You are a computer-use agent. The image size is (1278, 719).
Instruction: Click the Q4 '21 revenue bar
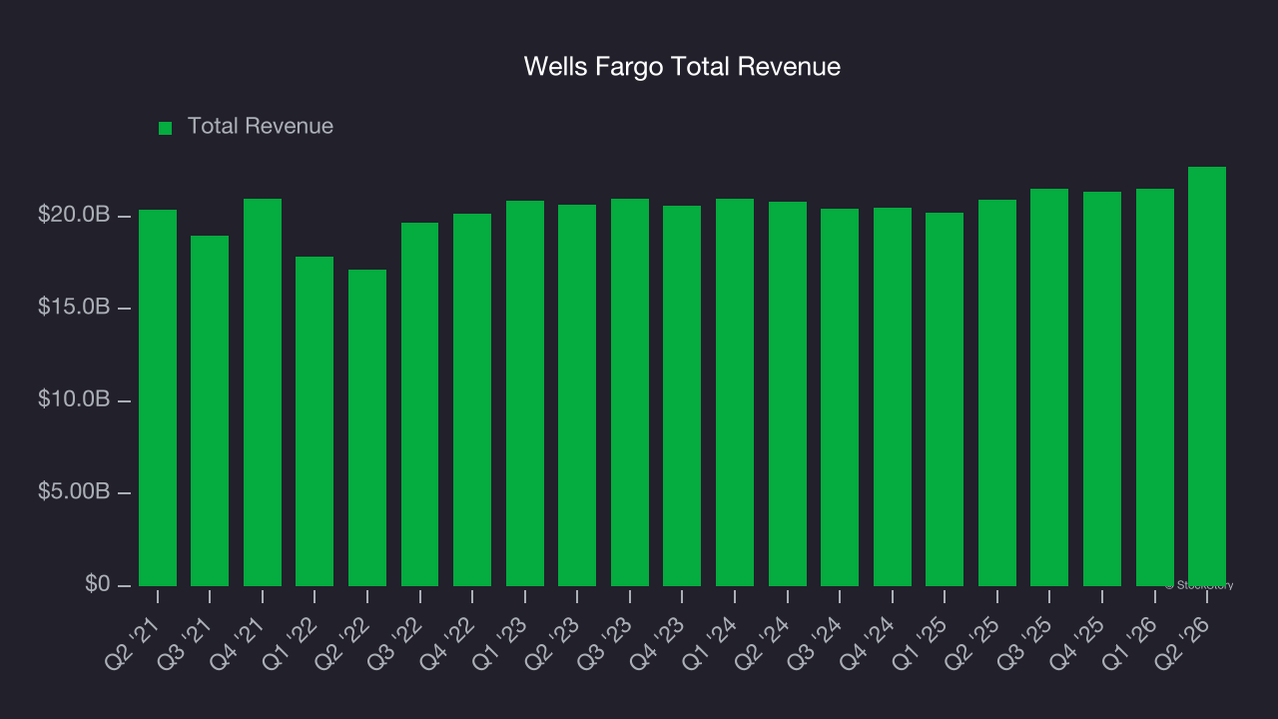(x=263, y=392)
